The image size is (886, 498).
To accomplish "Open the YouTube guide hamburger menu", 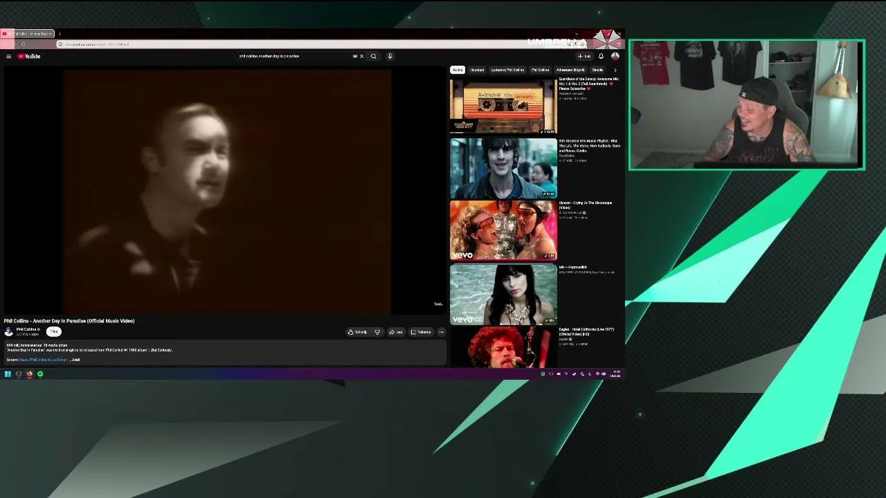I will coord(8,56).
